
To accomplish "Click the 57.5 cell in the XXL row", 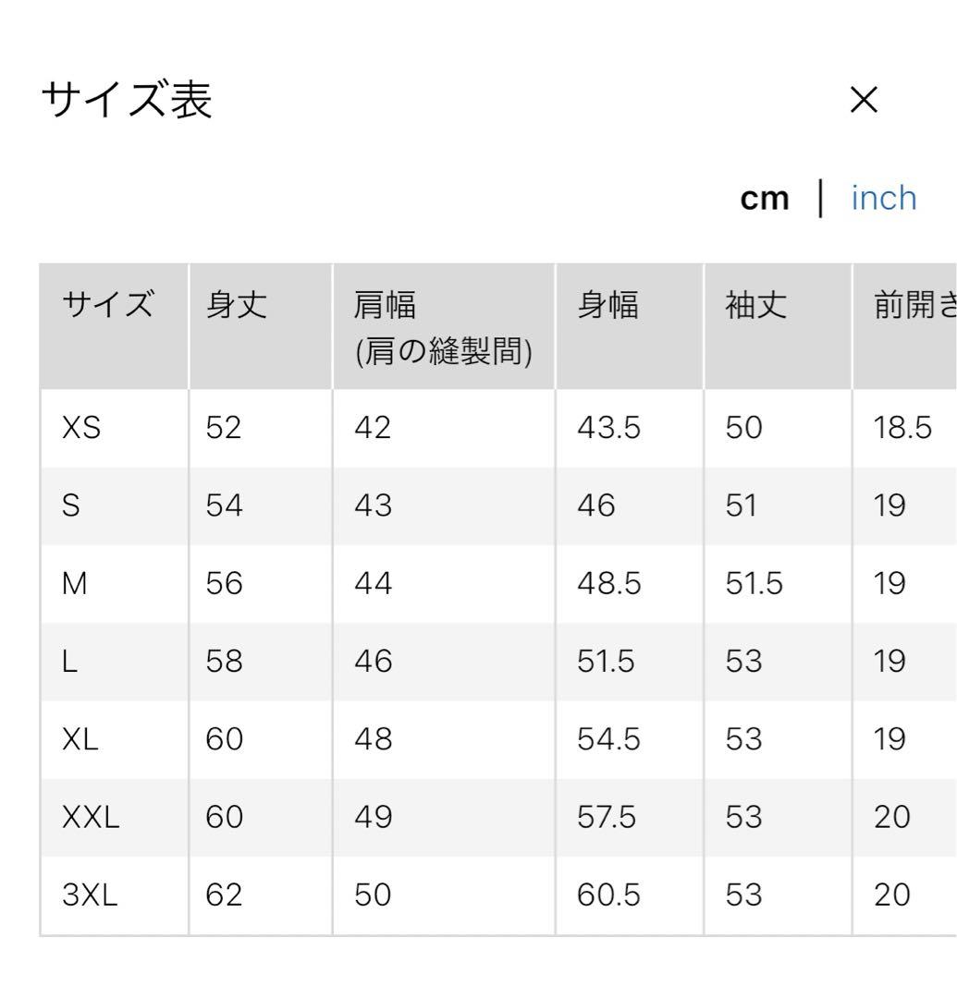I will pos(607,817).
